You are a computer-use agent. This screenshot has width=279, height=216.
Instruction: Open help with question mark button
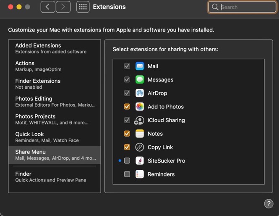click(x=269, y=204)
